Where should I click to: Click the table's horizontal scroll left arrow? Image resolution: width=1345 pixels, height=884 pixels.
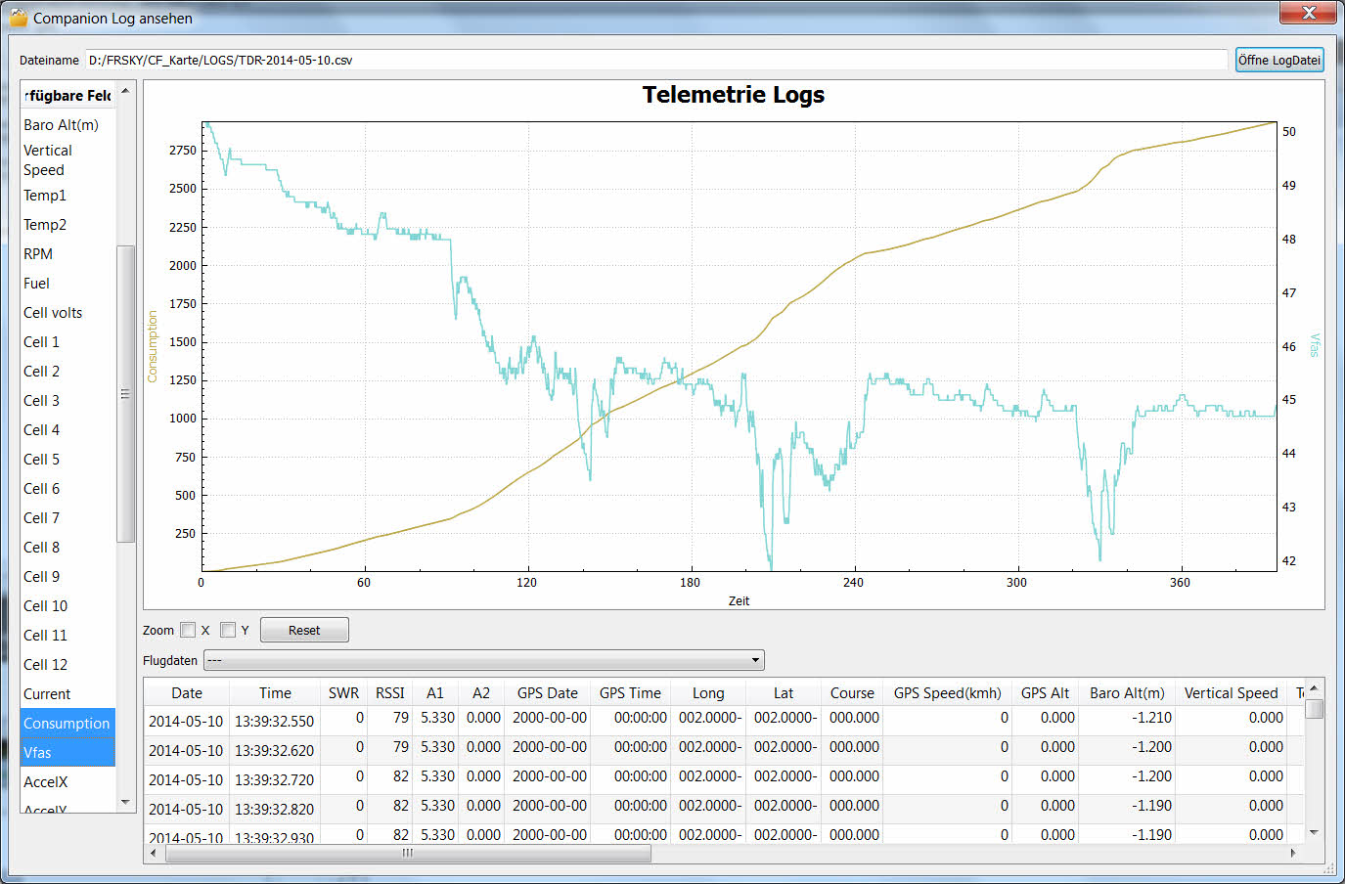pyautogui.click(x=153, y=854)
